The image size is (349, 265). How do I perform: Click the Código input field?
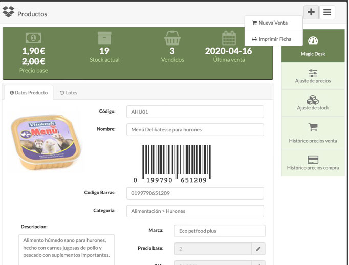194,112
